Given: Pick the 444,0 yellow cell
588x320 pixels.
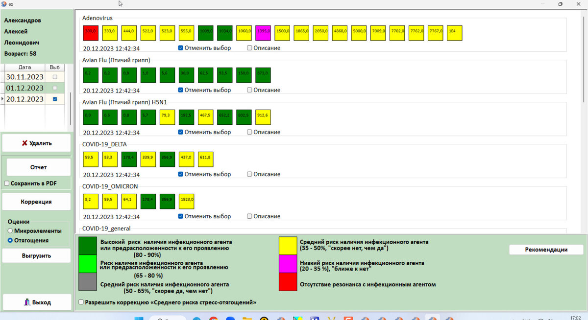Looking at the screenshot, I should point(129,33).
